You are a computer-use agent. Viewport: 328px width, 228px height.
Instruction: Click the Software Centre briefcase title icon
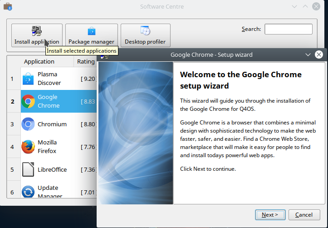(8, 6)
